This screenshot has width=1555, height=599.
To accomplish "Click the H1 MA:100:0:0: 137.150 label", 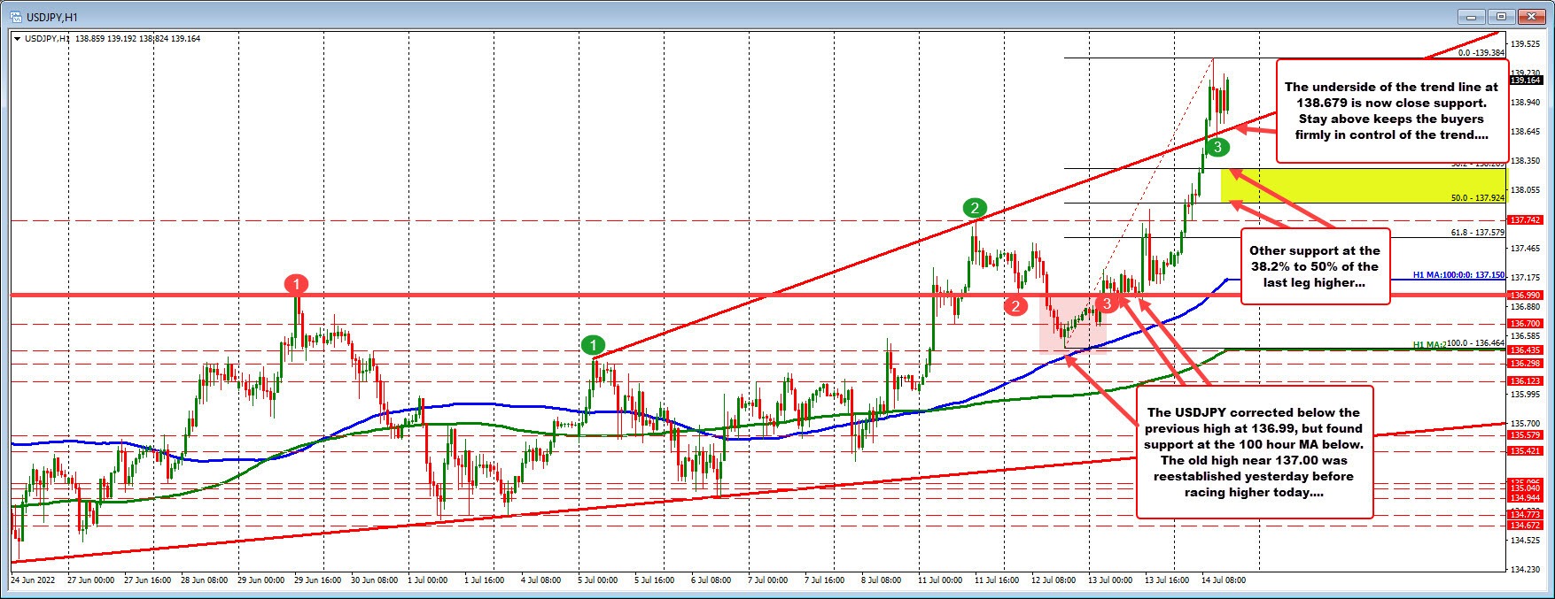I will click(x=1459, y=277).
